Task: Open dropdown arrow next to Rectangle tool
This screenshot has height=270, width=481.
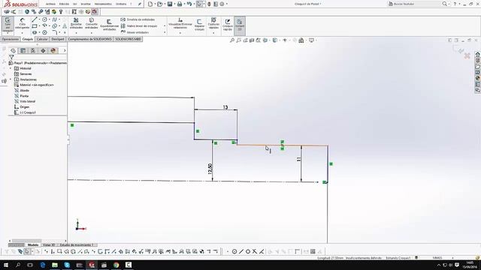Action: click(x=39, y=26)
